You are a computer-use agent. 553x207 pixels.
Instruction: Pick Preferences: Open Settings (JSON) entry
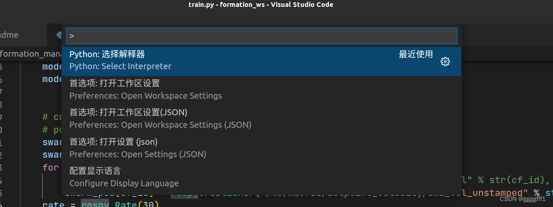click(261, 148)
